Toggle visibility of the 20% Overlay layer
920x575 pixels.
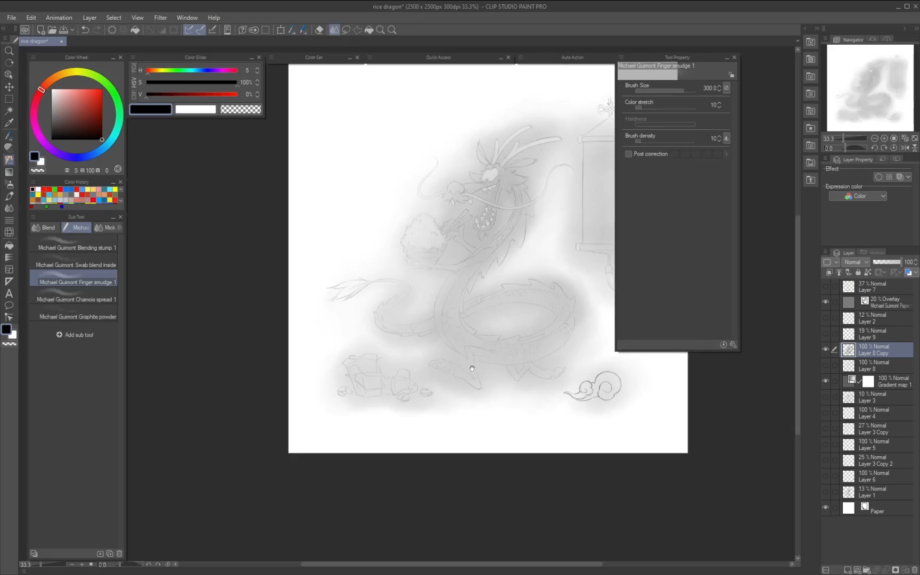click(x=825, y=302)
